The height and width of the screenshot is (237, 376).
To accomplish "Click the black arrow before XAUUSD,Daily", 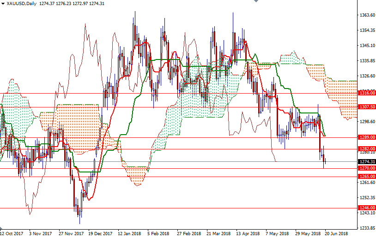I will point(3,4).
